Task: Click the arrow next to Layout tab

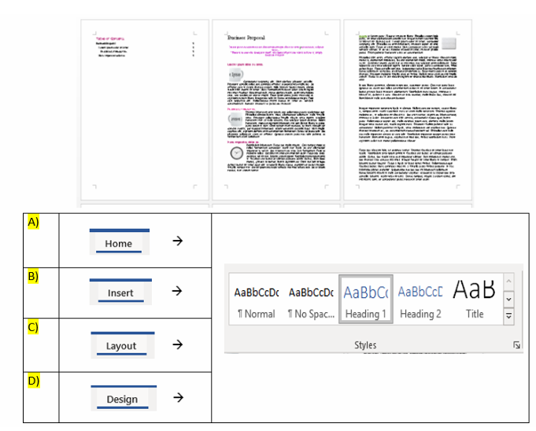Action: tap(178, 344)
